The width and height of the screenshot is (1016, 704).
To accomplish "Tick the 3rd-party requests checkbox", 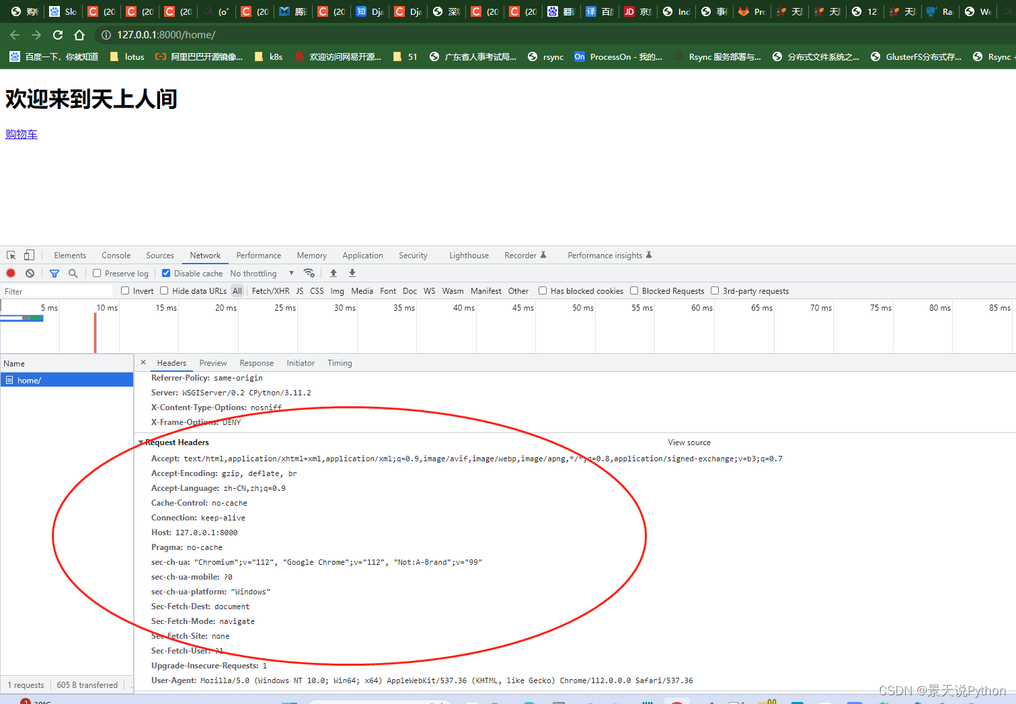I will (x=715, y=290).
